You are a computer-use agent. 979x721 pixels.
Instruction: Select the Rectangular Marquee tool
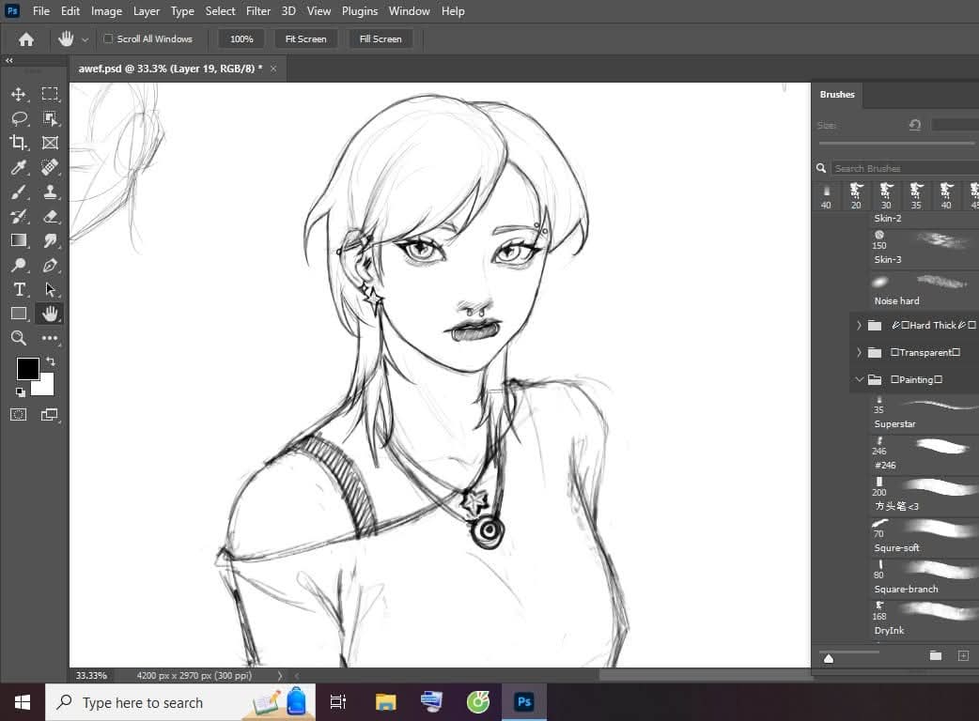[x=50, y=94]
